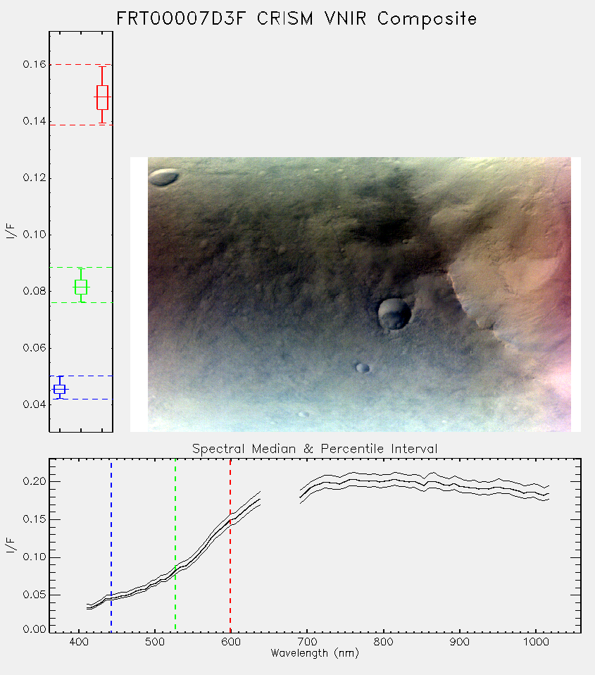Screen dimensions: 595x675
Task: Click the small crater below central crater
Action: coord(362,368)
